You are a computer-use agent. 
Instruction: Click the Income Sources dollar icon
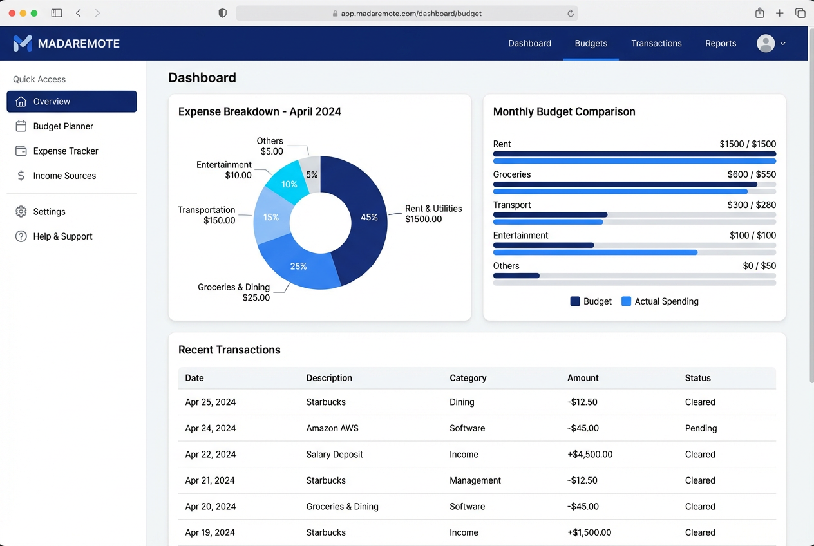pos(21,175)
